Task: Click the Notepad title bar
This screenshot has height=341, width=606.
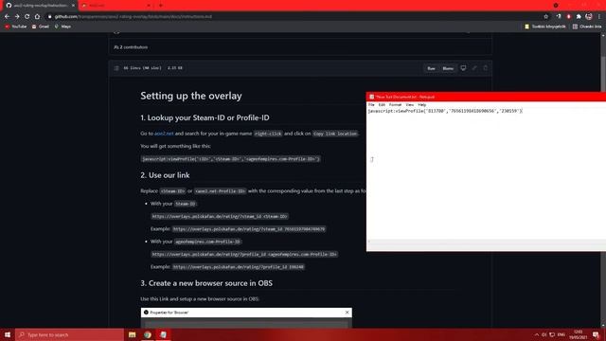Action: (x=486, y=97)
